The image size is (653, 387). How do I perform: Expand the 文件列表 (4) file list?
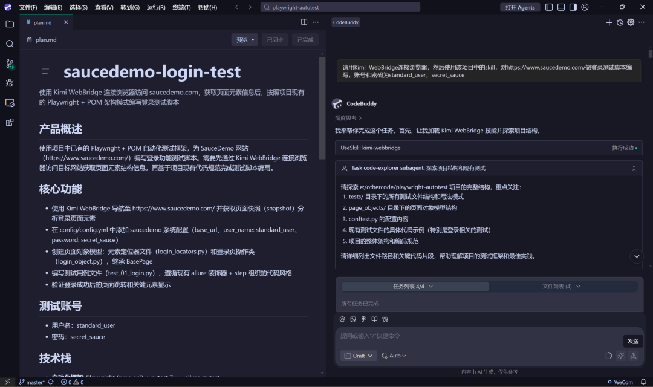tap(561, 287)
